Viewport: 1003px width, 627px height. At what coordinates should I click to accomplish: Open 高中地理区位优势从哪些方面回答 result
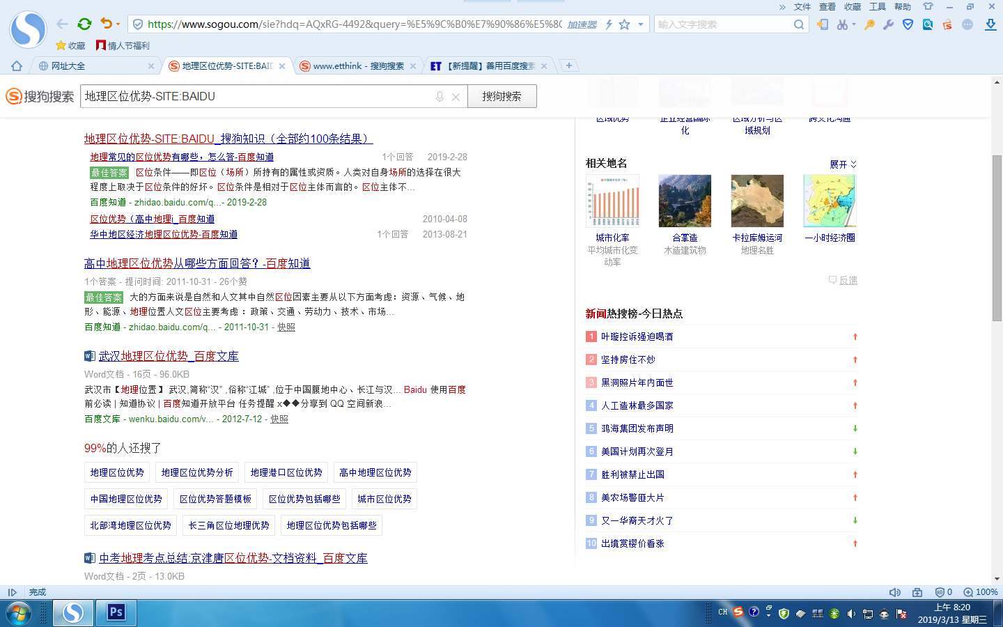[x=197, y=263]
